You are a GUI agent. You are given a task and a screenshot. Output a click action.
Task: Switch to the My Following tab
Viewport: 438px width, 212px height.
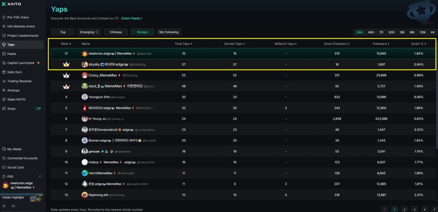tap(169, 32)
